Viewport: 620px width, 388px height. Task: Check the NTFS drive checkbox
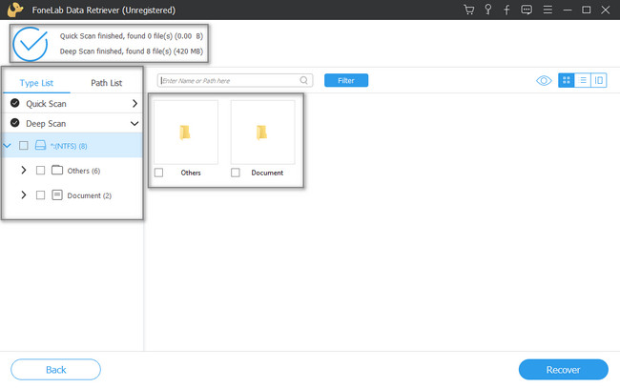24,146
